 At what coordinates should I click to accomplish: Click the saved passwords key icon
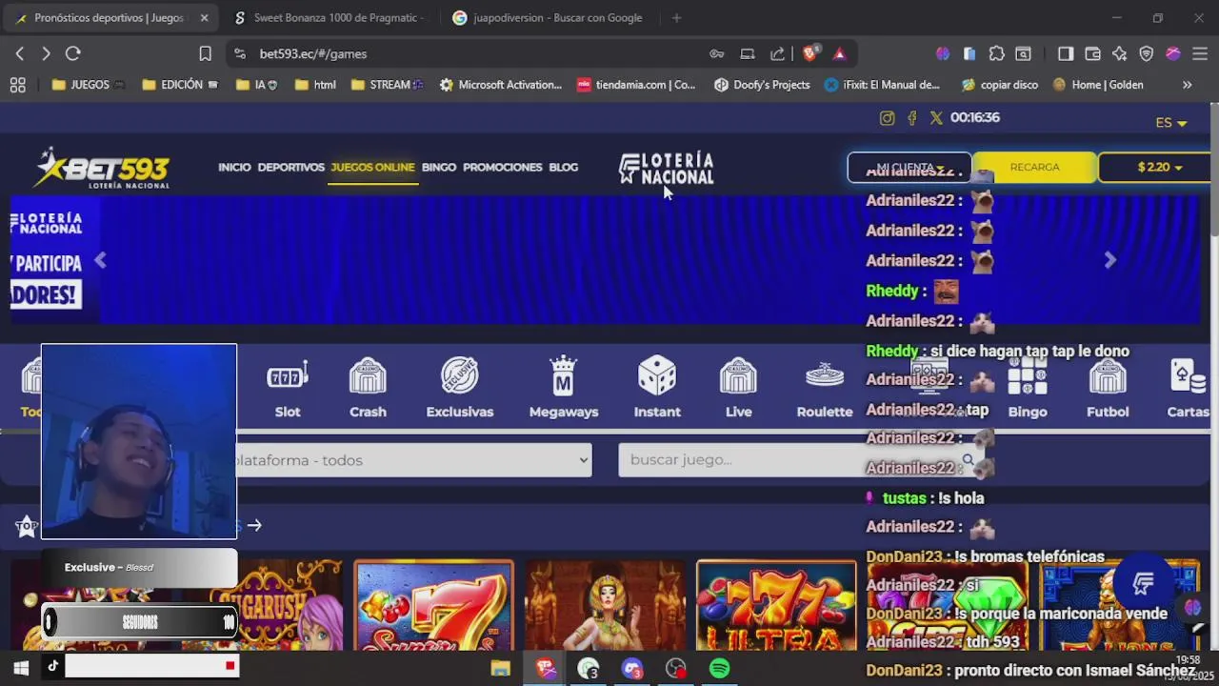pyautogui.click(x=716, y=53)
